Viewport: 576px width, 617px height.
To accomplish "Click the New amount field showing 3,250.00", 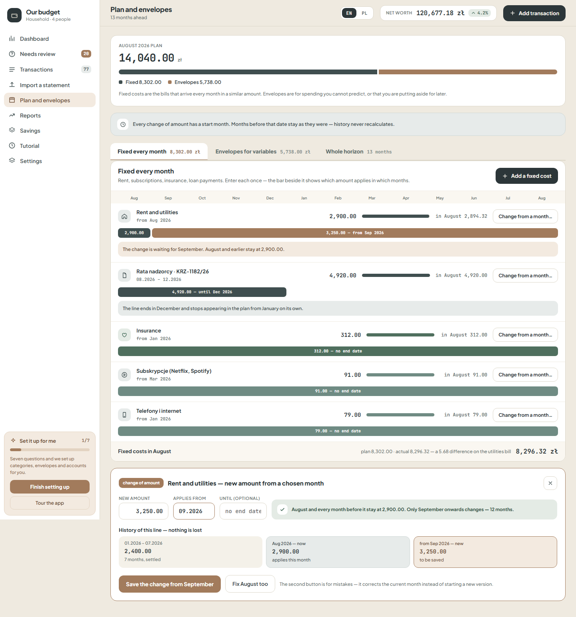I will pyautogui.click(x=144, y=511).
